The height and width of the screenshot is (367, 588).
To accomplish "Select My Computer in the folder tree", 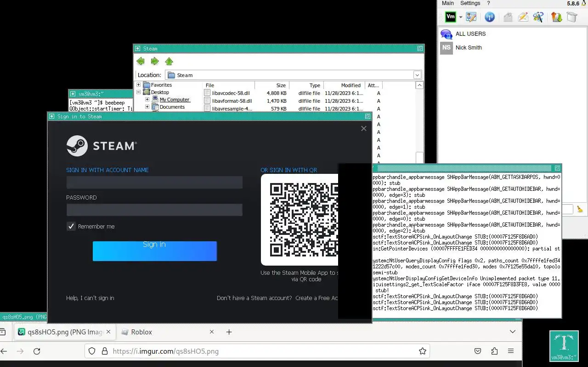I will (x=175, y=100).
